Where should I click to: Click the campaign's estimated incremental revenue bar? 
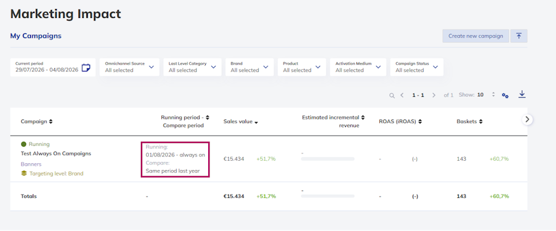click(327, 159)
